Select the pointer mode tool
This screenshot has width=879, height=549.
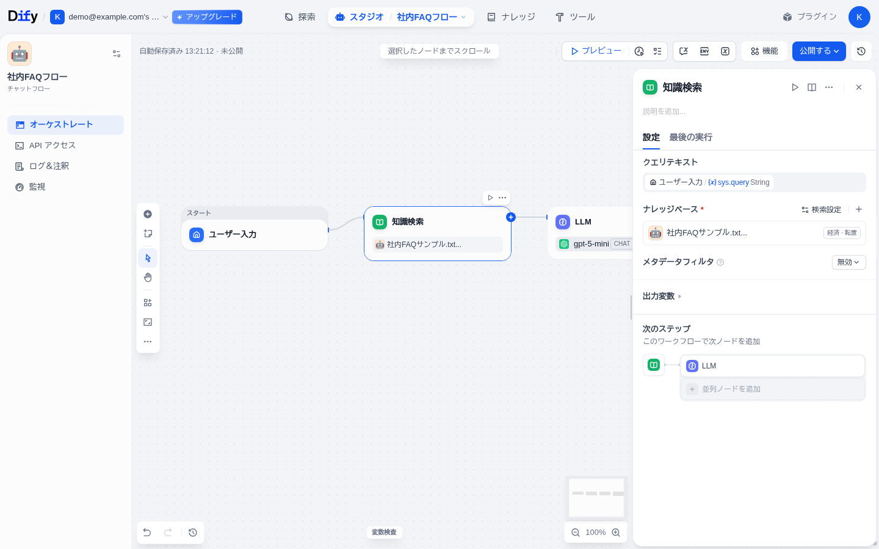148,258
